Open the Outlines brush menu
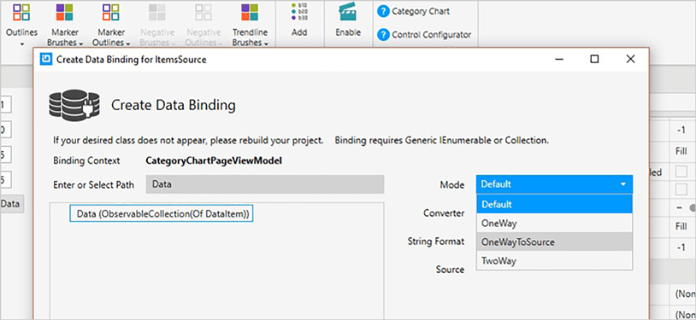696x320 pixels. coord(21,25)
